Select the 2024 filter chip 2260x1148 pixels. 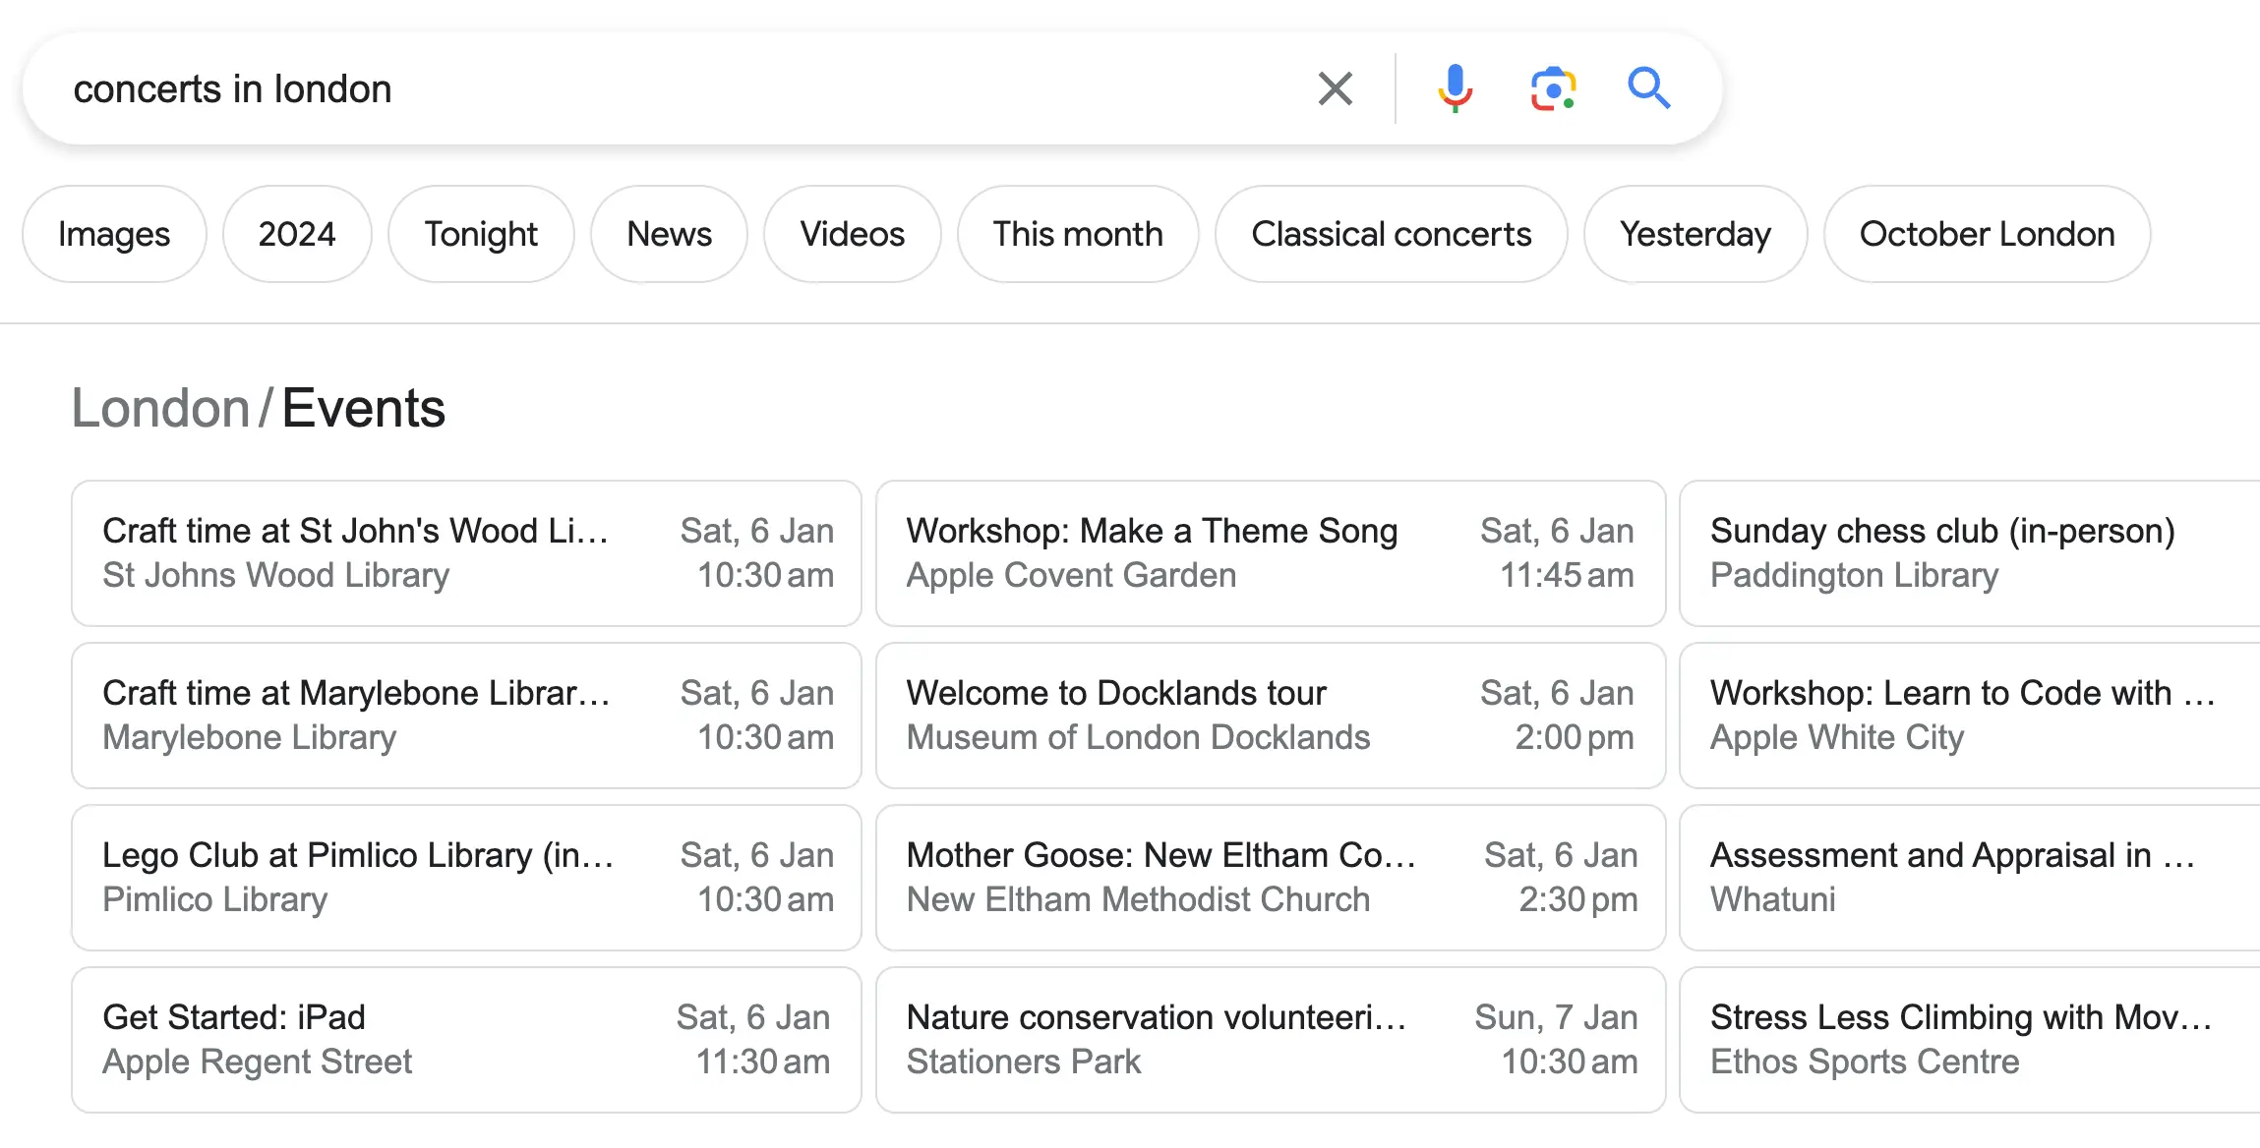coord(297,234)
